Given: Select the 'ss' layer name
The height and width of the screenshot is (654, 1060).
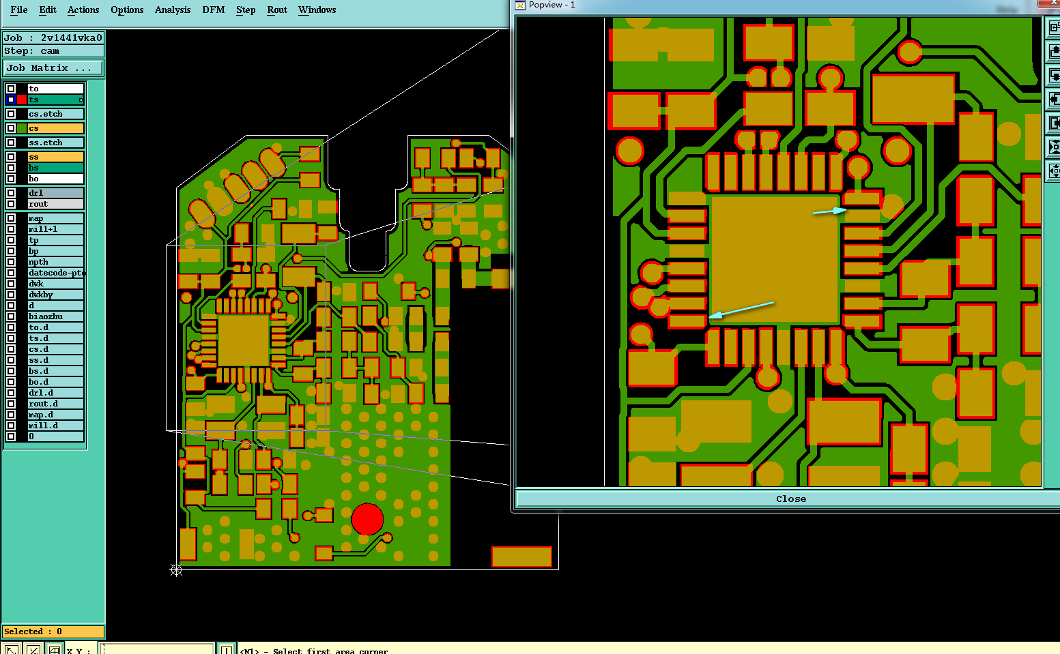Looking at the screenshot, I should tap(55, 157).
